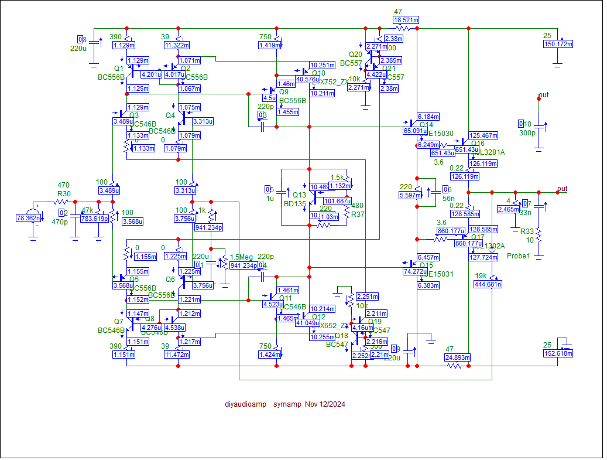Screen dimensions: 607x460
Task: Select the 6.383m Q15 value box
Action: click(x=428, y=285)
